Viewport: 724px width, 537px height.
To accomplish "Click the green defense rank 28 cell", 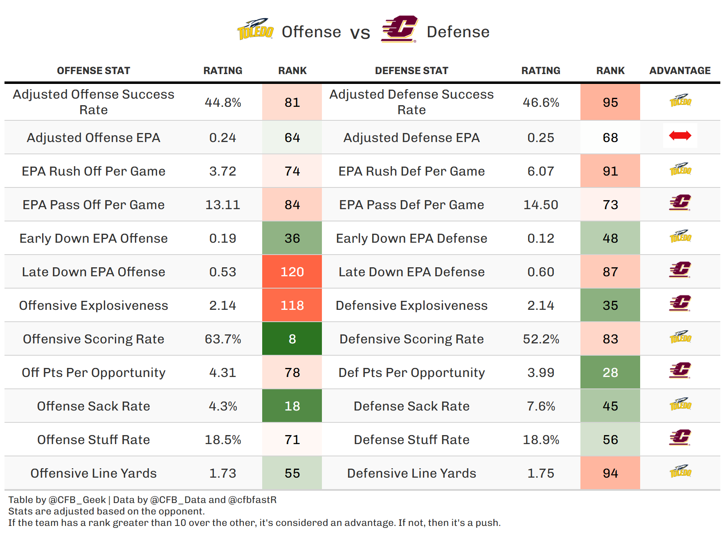I will click(610, 372).
